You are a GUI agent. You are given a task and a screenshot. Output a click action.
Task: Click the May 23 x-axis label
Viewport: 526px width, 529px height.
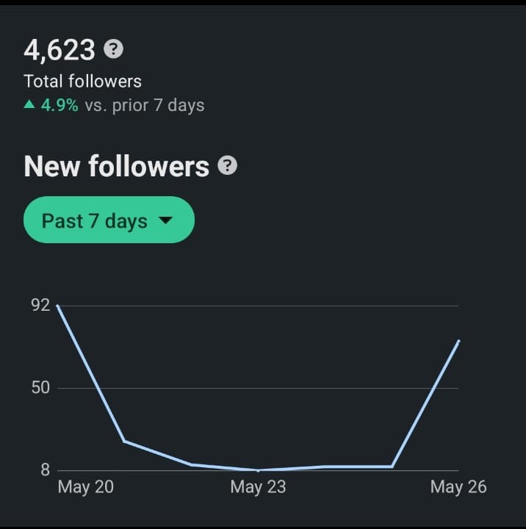[258, 487]
